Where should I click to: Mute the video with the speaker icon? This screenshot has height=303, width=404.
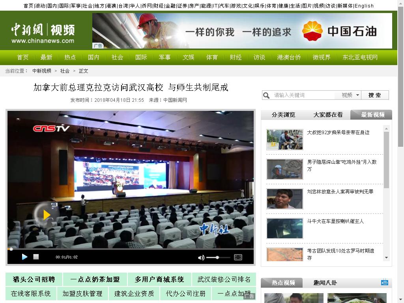pos(201,258)
